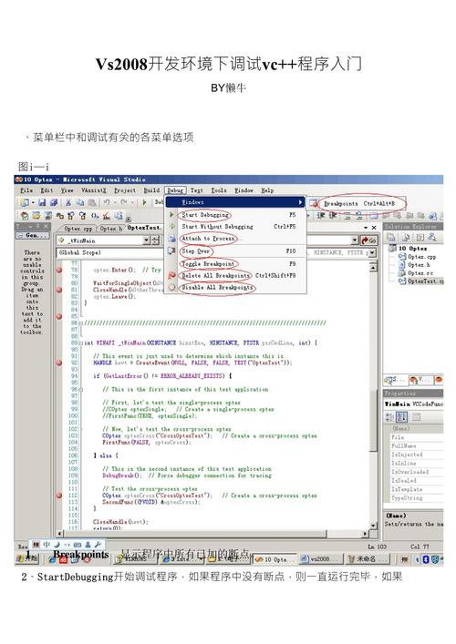Remove the breakpoint on line 92
Screen dimensions: 456x644
tap(59, 363)
